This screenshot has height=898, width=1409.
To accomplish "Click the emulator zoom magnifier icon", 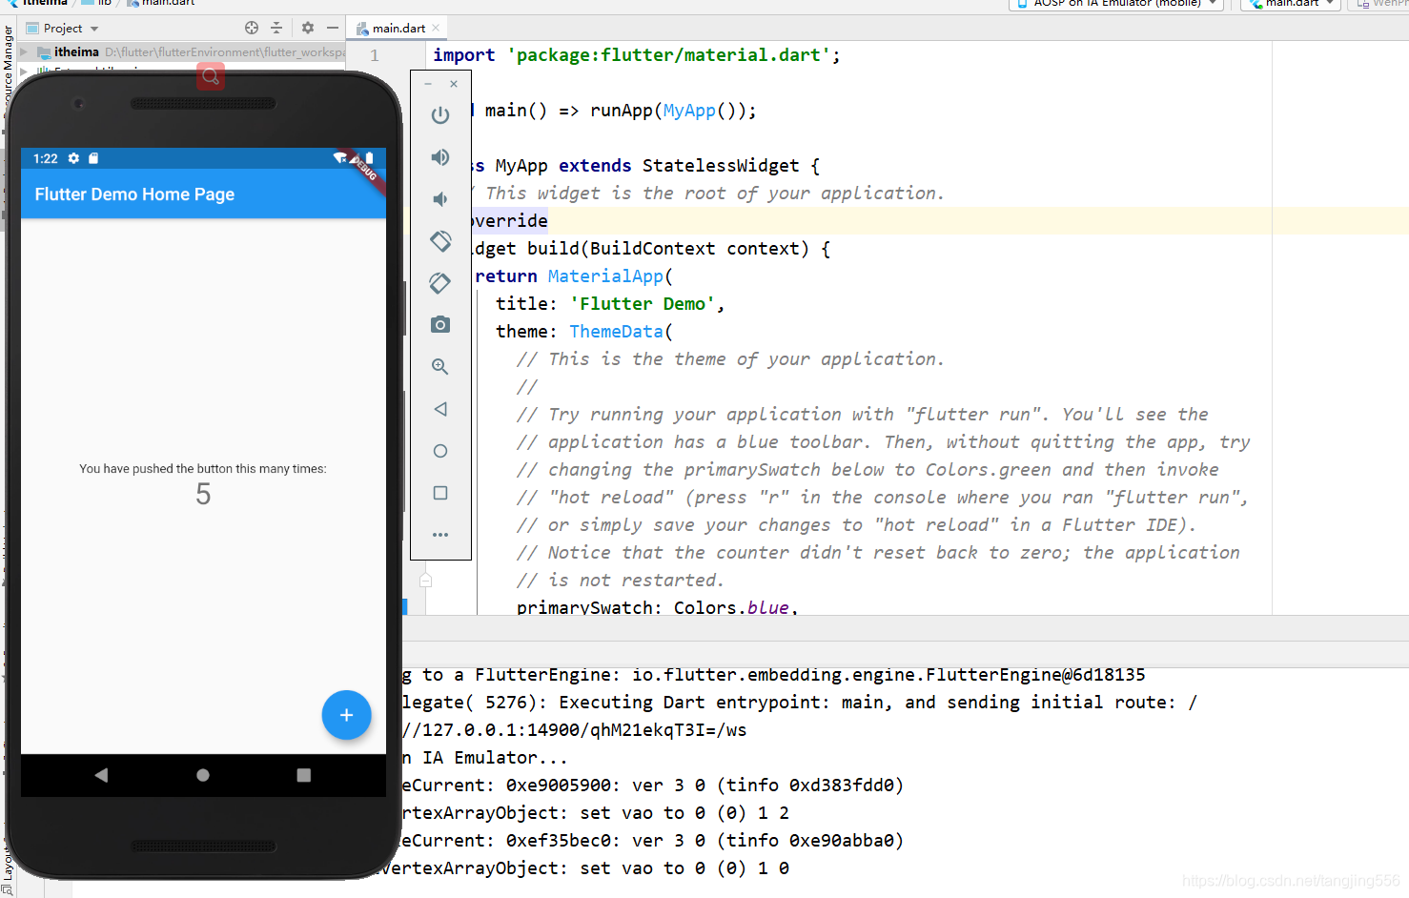I will coord(440,367).
